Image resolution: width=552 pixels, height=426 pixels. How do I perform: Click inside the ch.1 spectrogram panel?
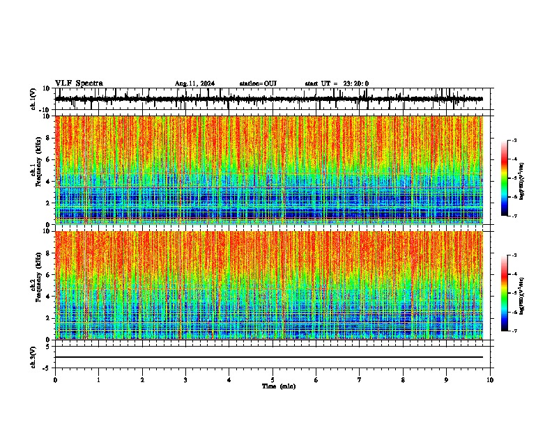(269, 170)
